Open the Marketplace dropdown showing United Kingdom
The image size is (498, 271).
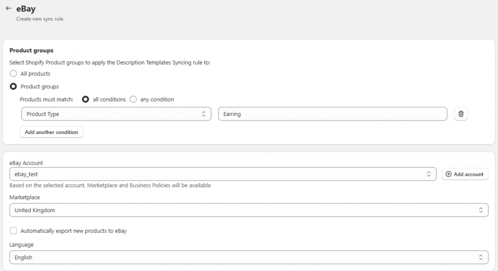[x=249, y=210]
